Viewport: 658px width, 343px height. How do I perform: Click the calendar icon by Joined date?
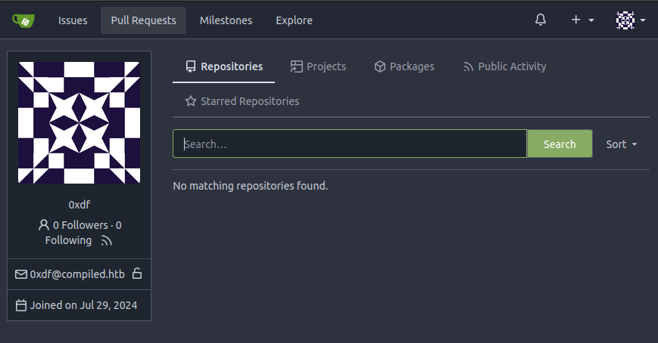(x=21, y=306)
